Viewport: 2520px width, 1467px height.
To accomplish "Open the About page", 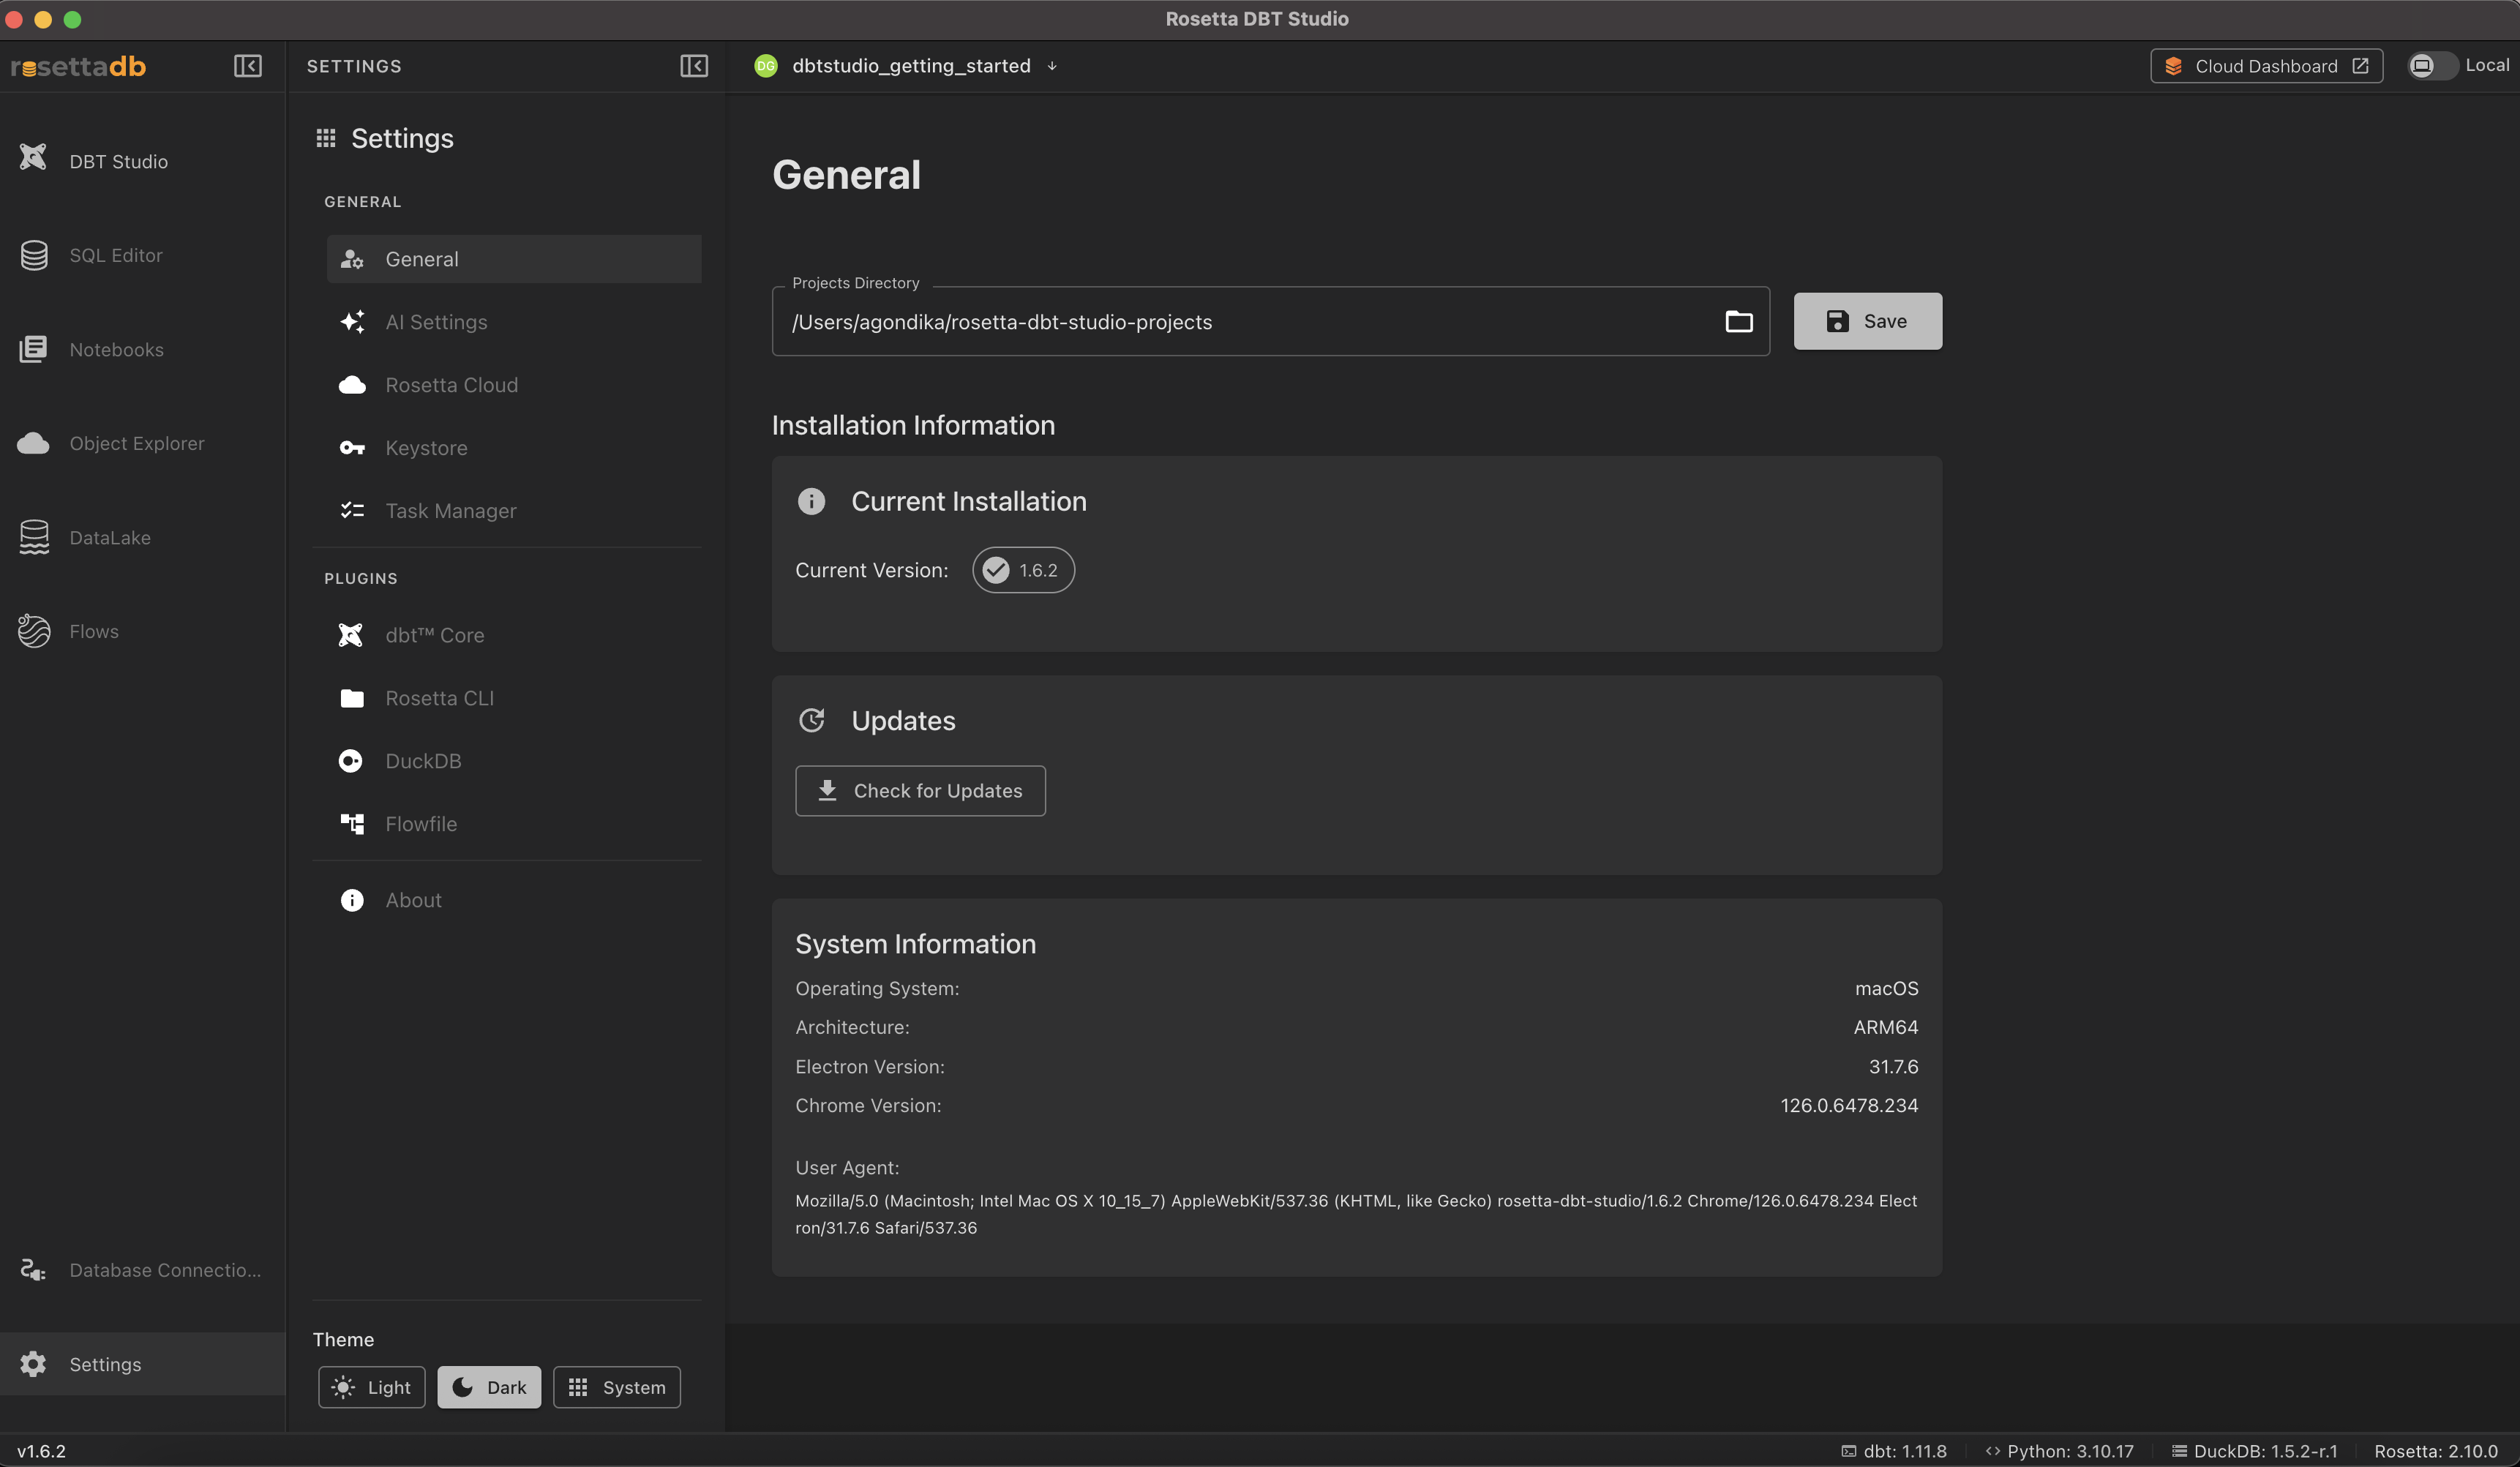I will tap(514, 900).
